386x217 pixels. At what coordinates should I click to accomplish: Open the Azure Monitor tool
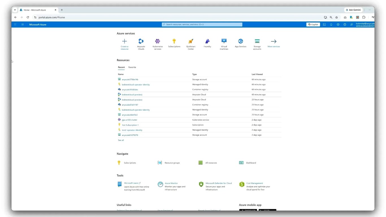pos(171,183)
